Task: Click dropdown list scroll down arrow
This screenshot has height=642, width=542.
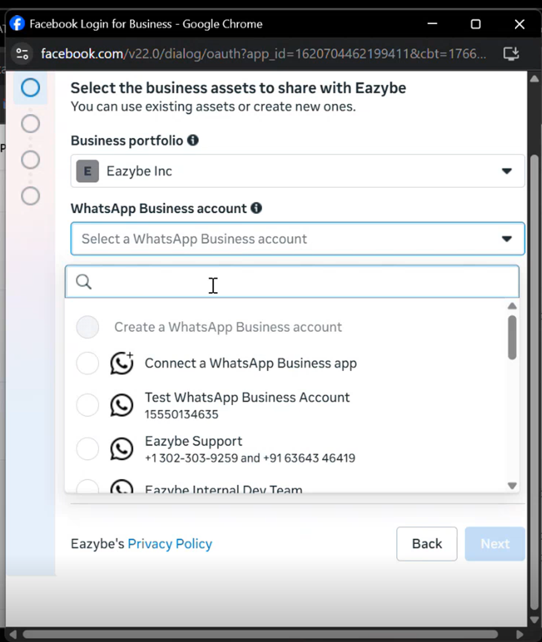Action: (512, 486)
